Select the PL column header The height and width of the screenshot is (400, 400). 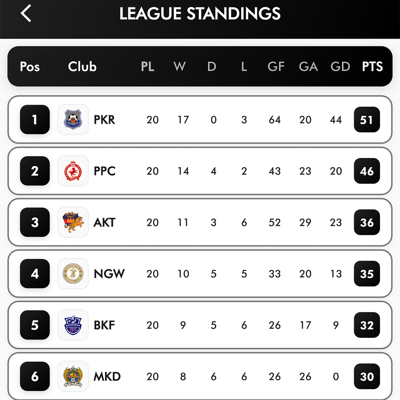click(x=148, y=67)
